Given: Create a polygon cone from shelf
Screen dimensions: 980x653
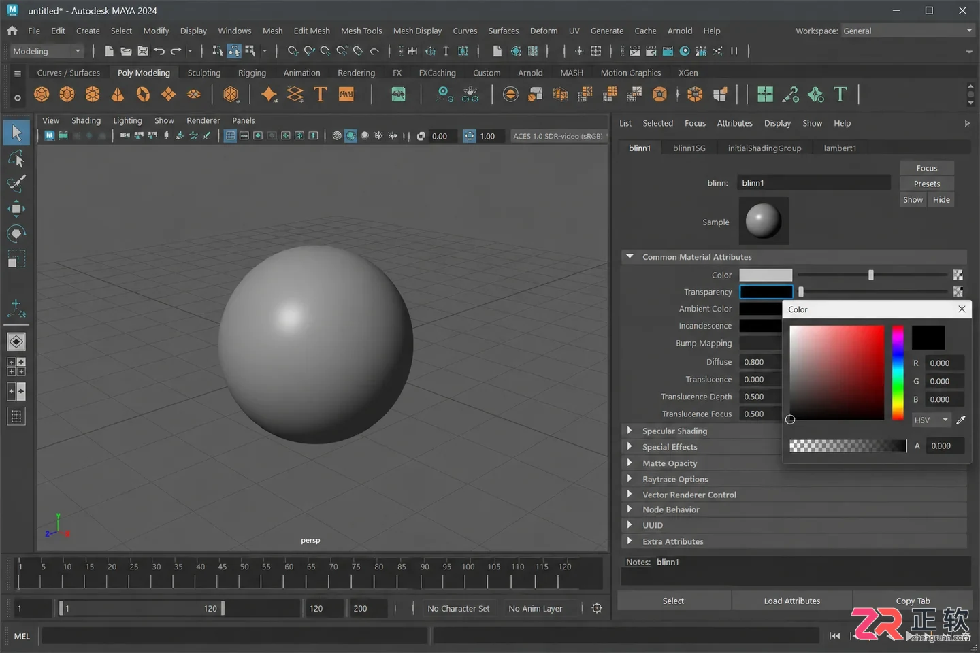Looking at the screenshot, I should (x=118, y=95).
